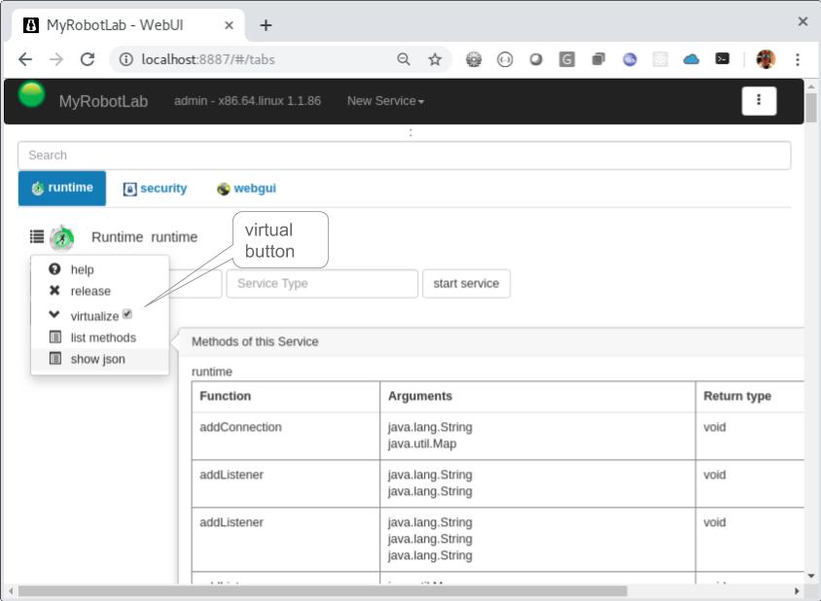Click the black terminal extension icon
Image resolution: width=821 pixels, height=601 pixels.
tap(722, 58)
